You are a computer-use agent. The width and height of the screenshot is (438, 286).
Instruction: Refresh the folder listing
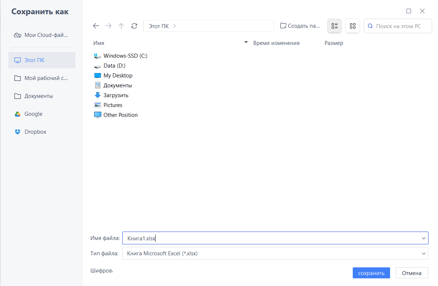point(134,26)
